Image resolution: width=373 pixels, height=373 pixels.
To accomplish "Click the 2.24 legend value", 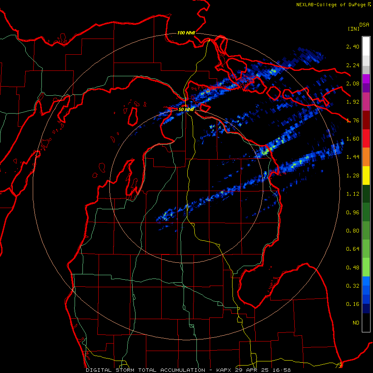I will pos(353,65).
